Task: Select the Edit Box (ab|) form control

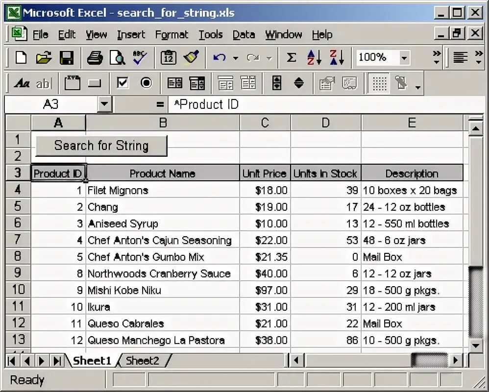Action: (44, 83)
